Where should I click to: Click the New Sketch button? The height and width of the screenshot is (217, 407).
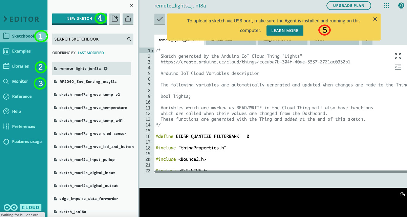pos(79,19)
